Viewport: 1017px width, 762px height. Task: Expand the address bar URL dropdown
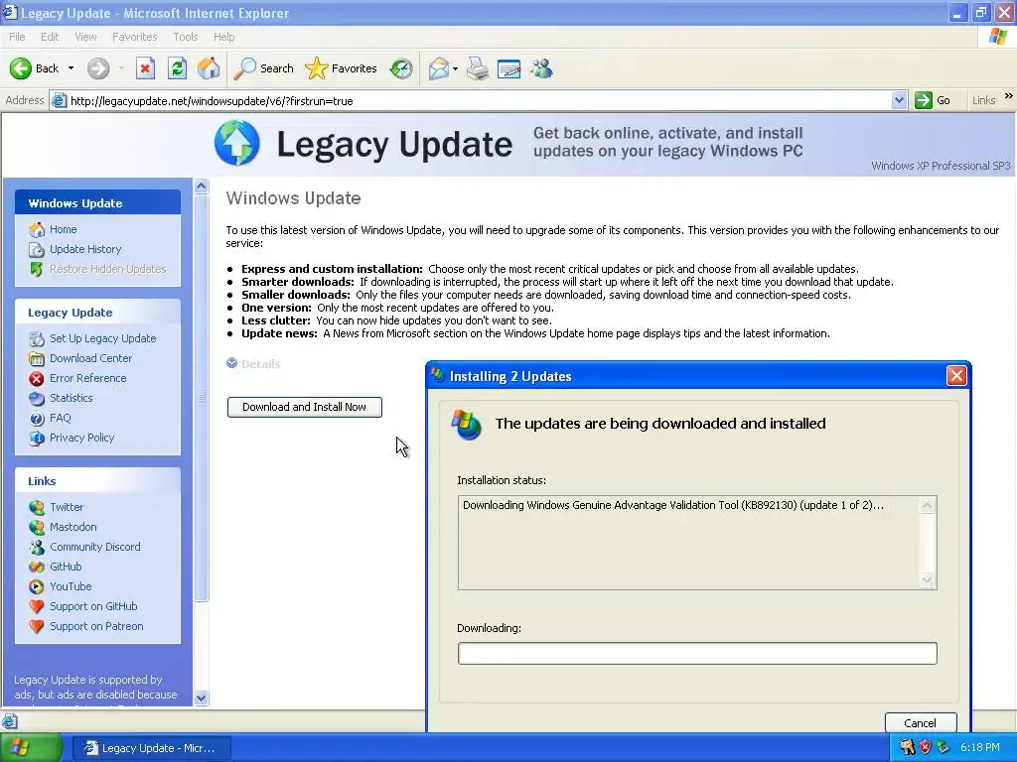tap(899, 100)
